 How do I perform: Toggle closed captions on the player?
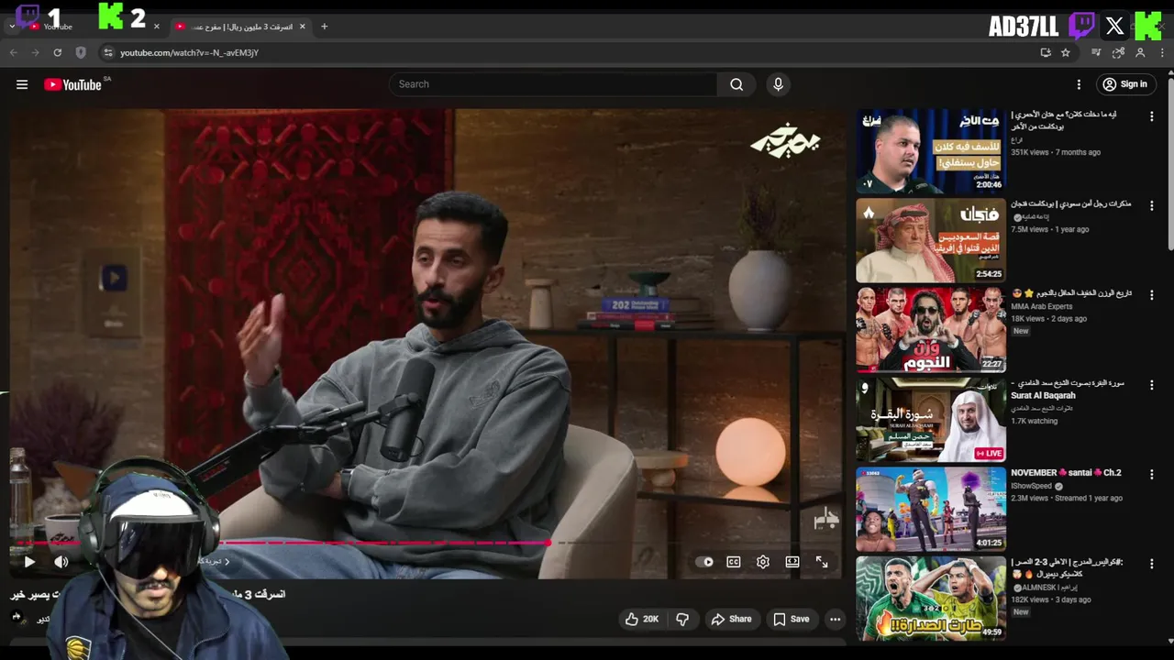point(734,562)
